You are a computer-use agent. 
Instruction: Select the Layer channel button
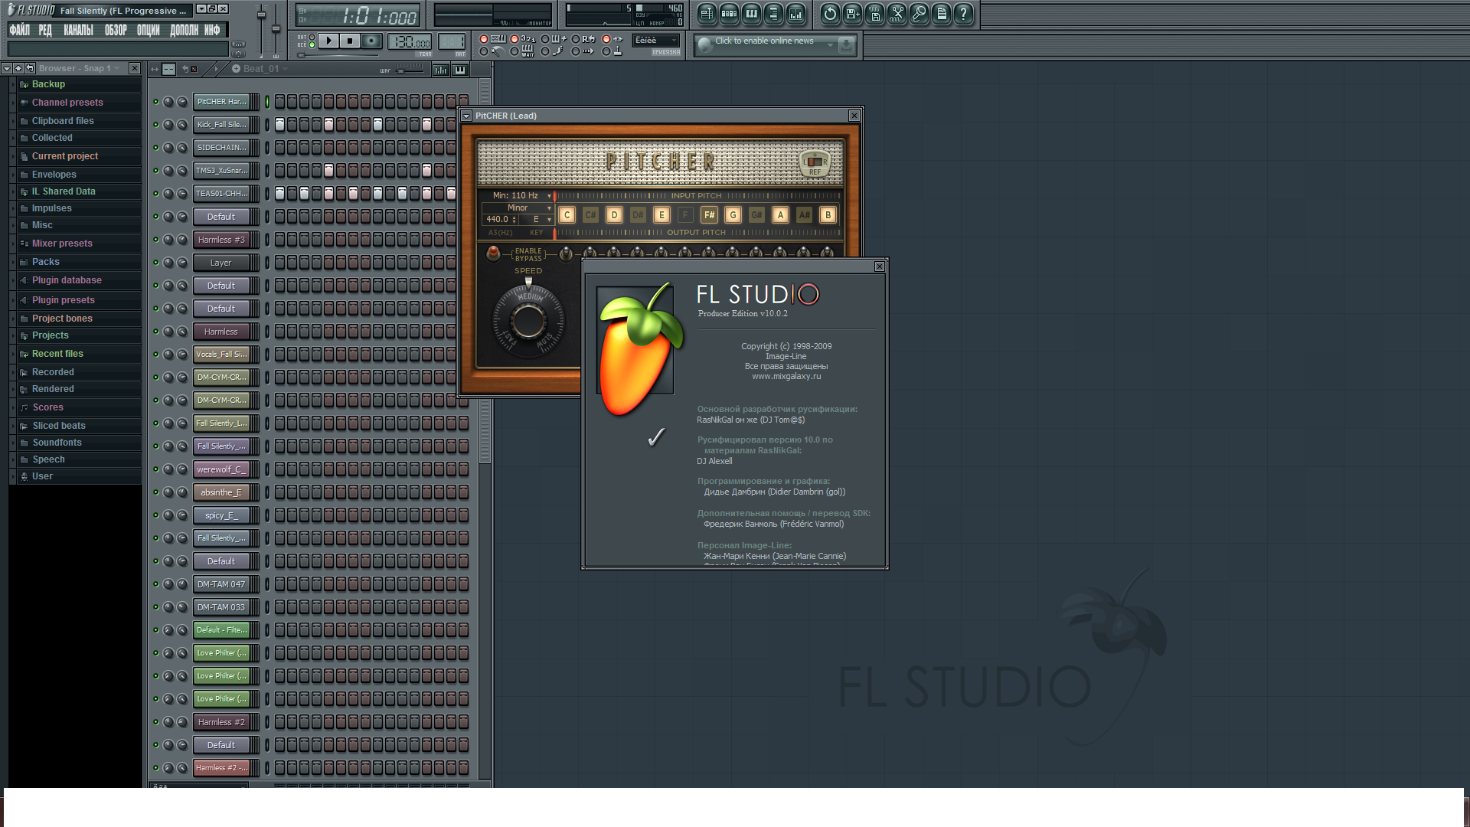[221, 263]
